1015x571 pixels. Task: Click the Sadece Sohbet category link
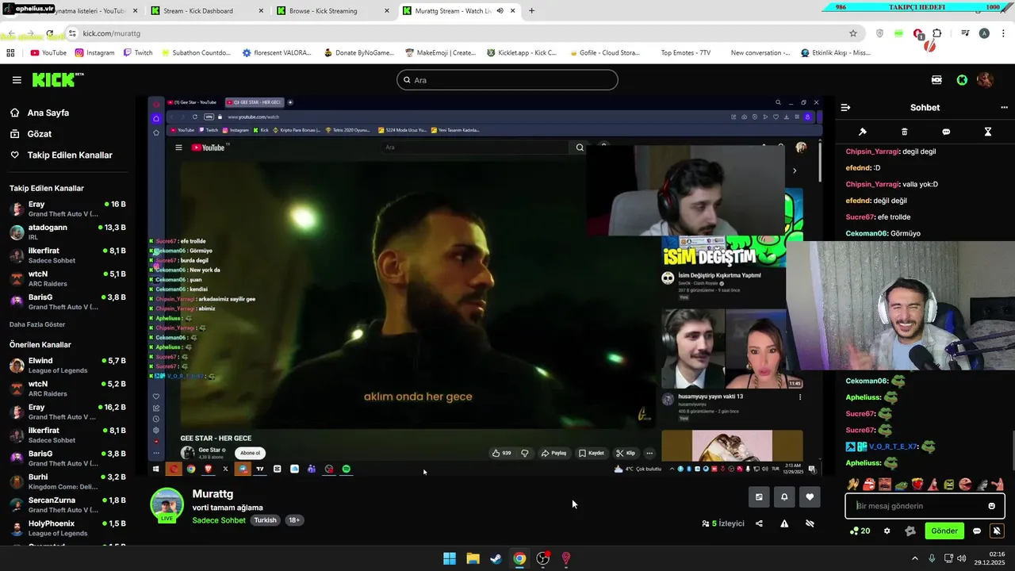(219, 520)
